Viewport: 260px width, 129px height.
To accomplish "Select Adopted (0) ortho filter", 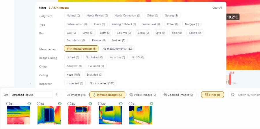I will tap(74, 66).
